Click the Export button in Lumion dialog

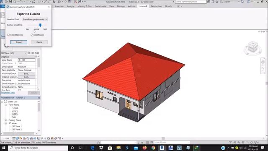click(x=18, y=42)
